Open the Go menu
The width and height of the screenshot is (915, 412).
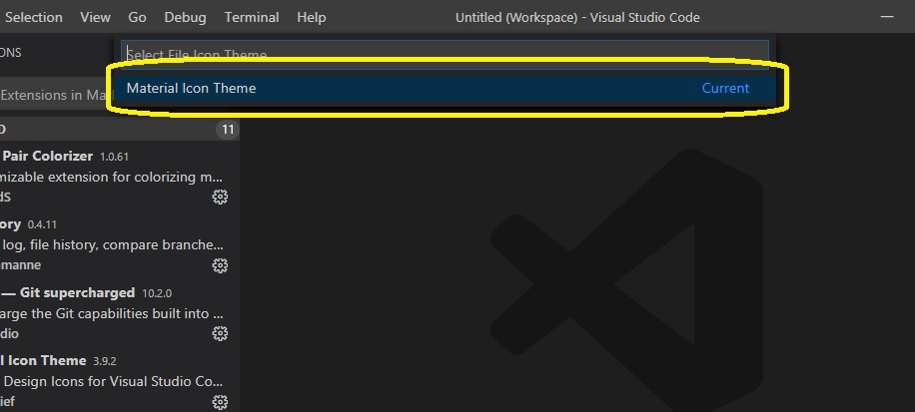137,18
